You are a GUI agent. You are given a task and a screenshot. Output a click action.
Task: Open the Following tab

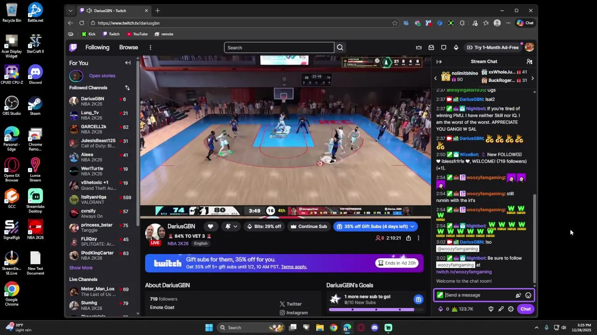97,47
